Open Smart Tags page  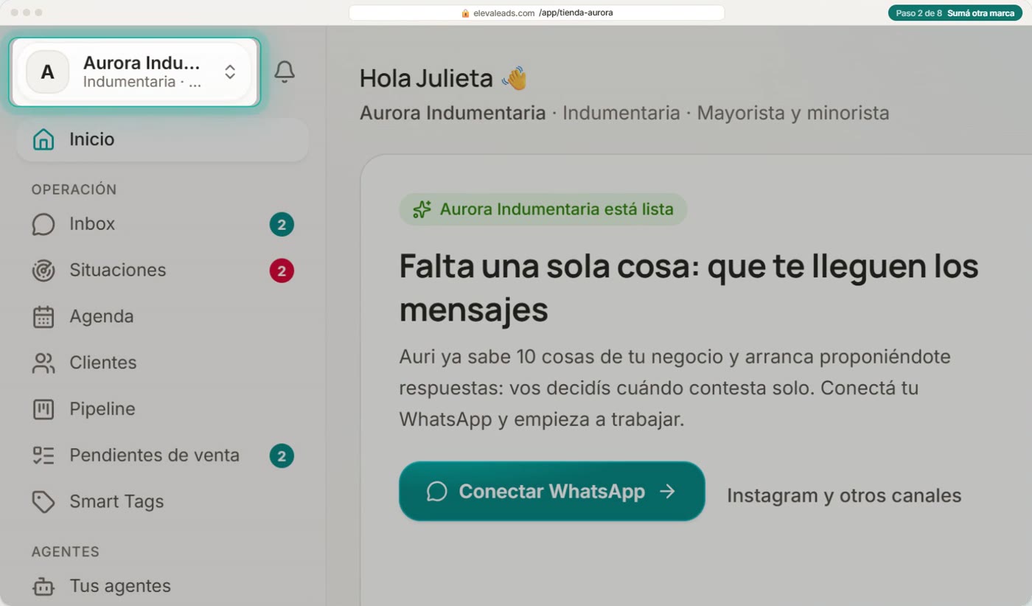[x=162, y=502]
